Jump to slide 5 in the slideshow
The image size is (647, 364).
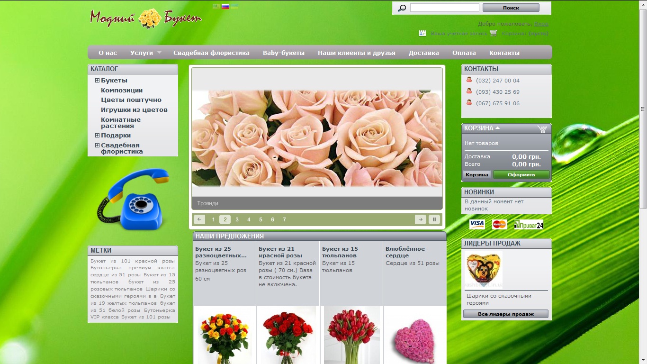pos(261,219)
